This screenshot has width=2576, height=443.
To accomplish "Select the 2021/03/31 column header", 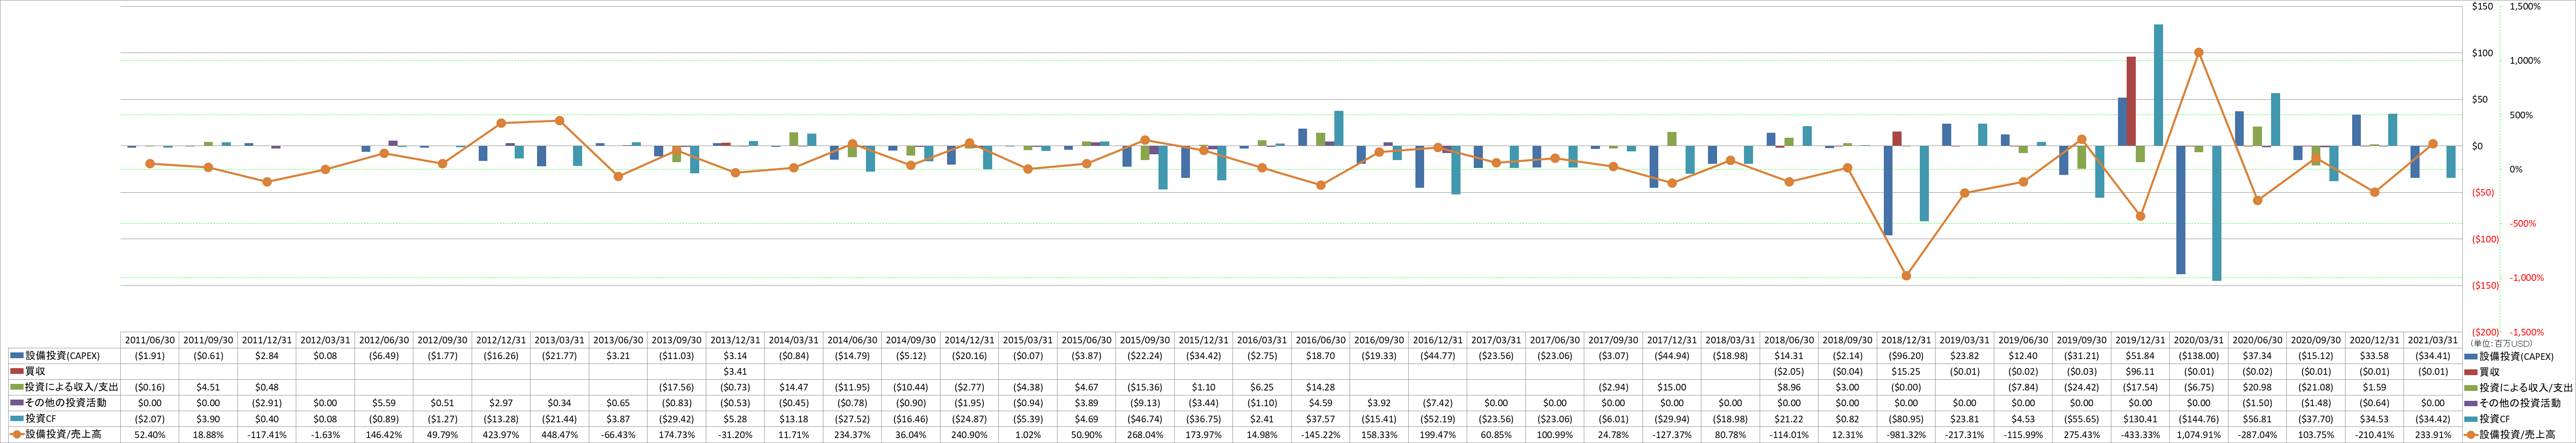I will point(2432,340).
